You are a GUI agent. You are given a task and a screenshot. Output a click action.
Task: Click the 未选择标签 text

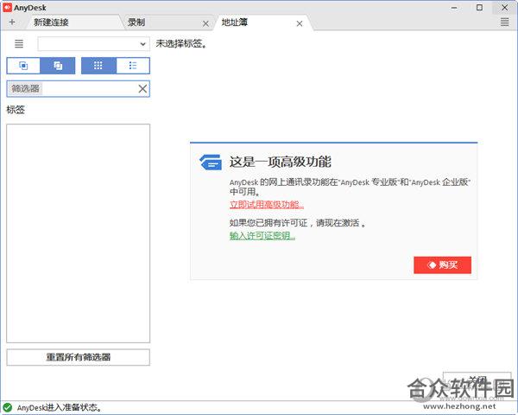[181, 44]
